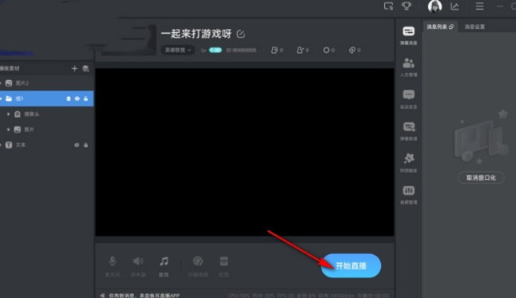
Task: Toggle lock on the 组1 group
Action: coord(86,99)
